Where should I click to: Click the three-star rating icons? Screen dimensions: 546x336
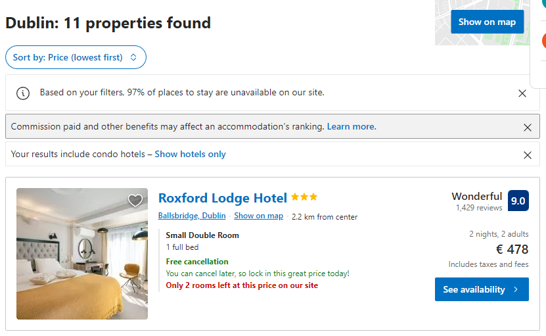[x=304, y=197]
